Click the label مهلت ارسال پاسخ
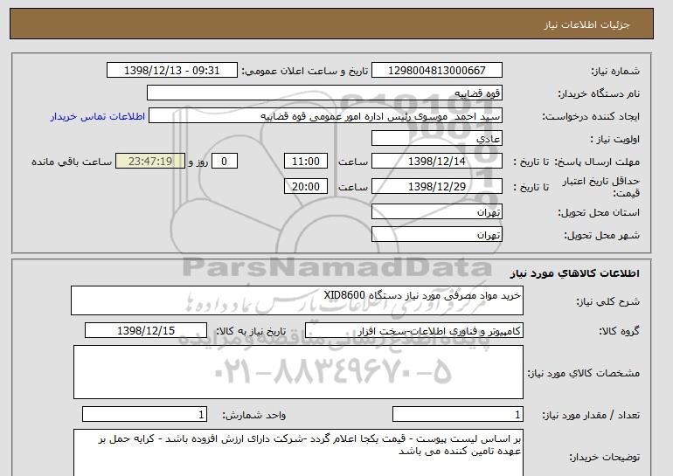The width and height of the screenshot is (673, 476). tap(597, 162)
